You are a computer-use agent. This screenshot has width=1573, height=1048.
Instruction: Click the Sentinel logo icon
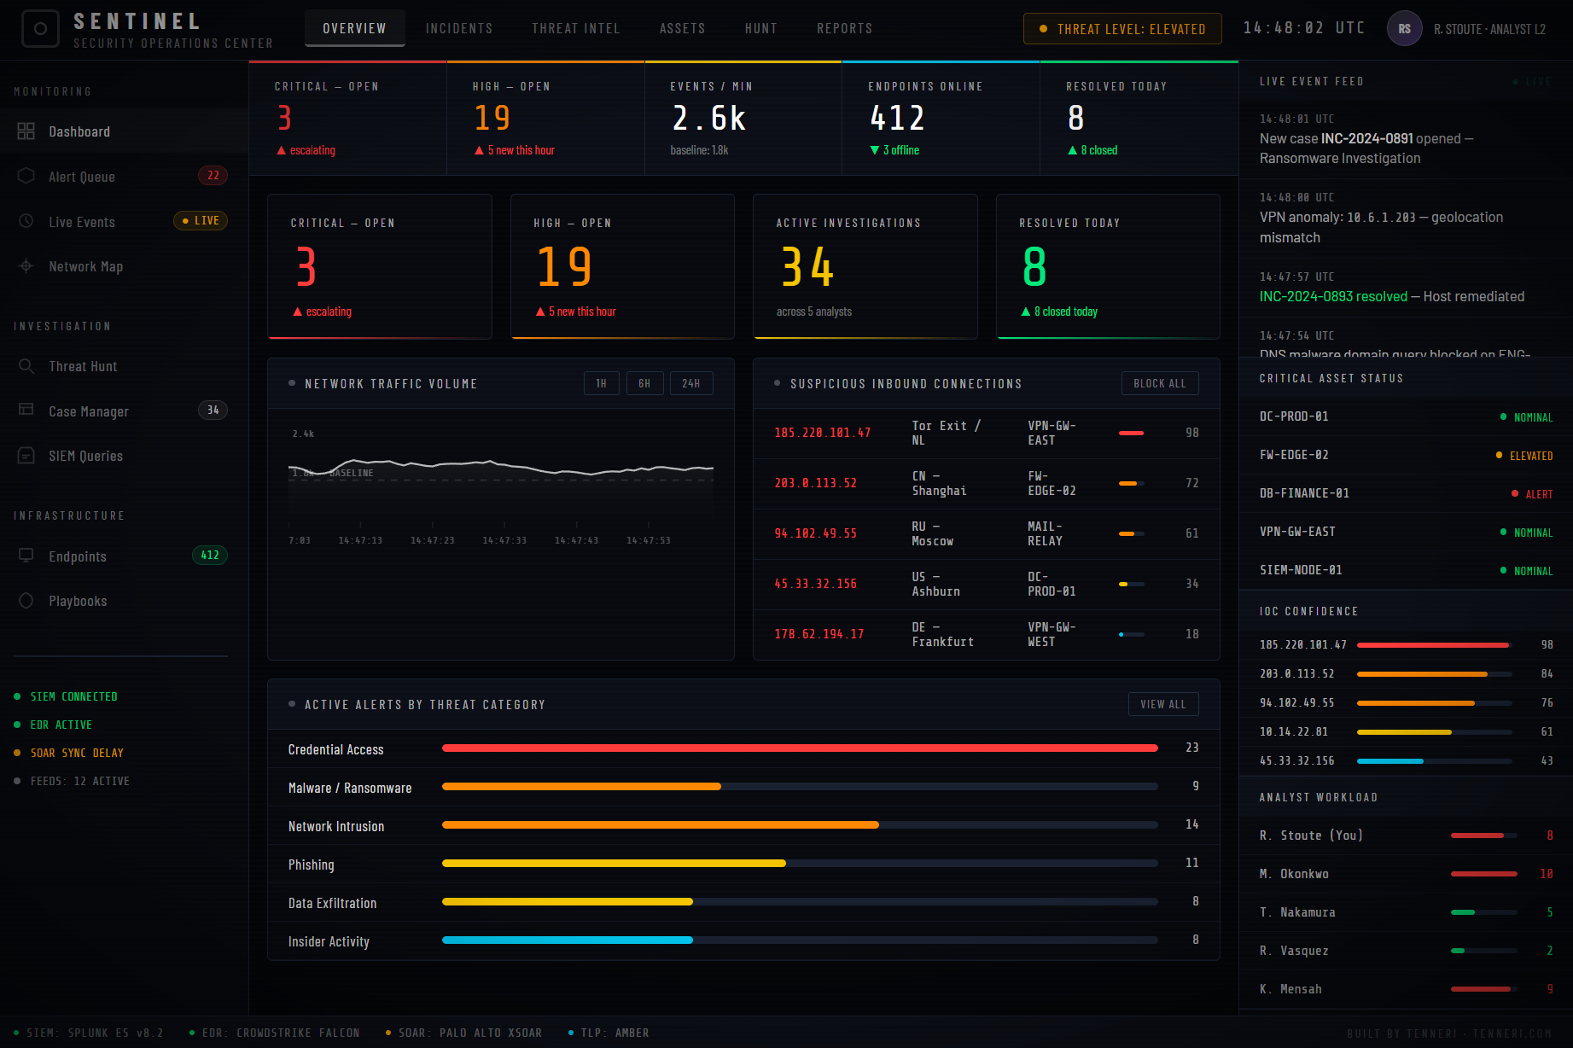pos(40,29)
